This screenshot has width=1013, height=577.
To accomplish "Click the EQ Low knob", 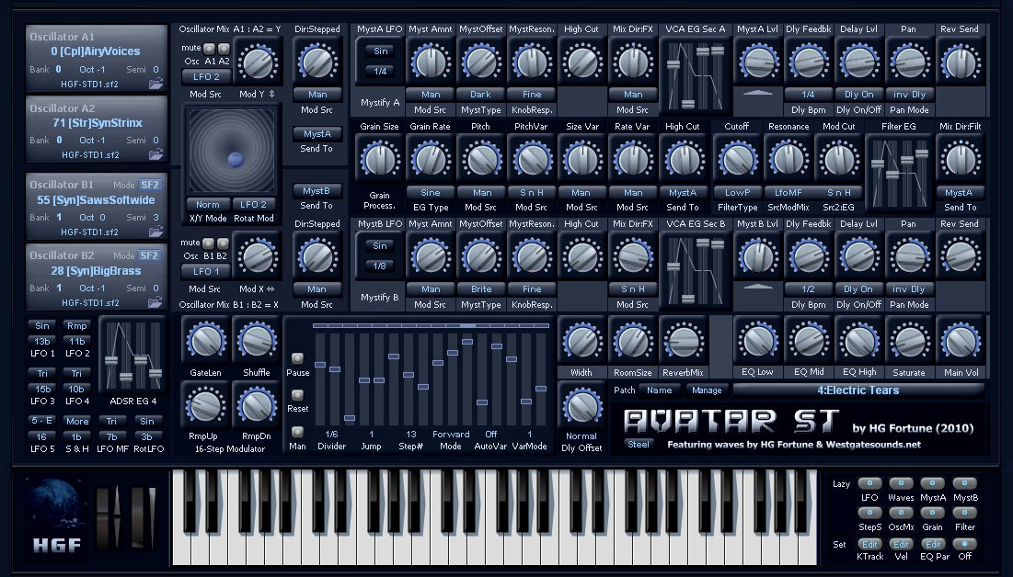I will tap(757, 341).
